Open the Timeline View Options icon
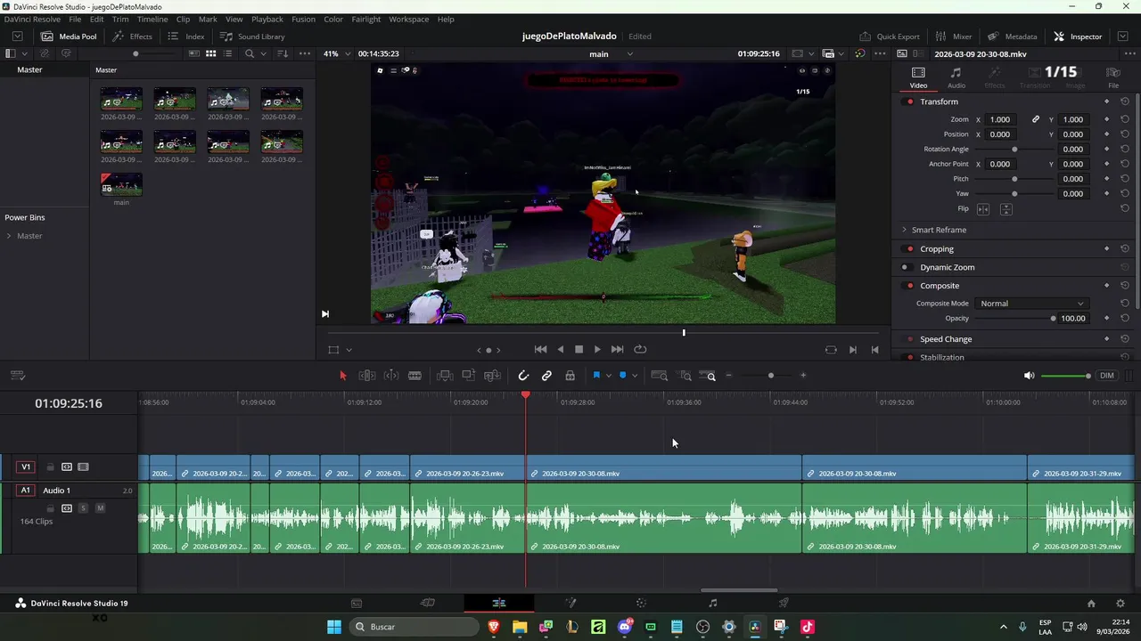 18,376
